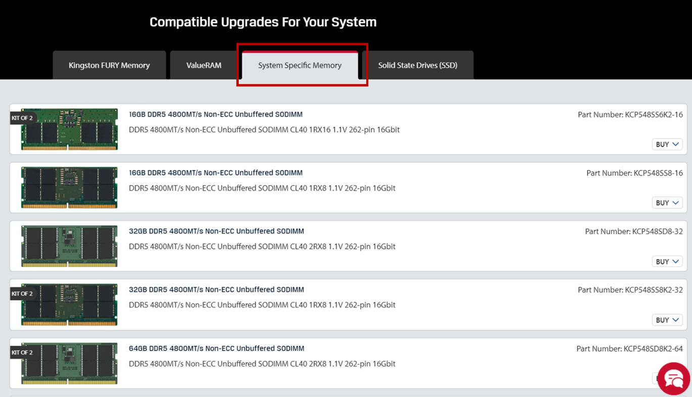
Task: Open 16GB DDR5 title in KCP548SS6K2-16 row
Action: (x=215, y=114)
